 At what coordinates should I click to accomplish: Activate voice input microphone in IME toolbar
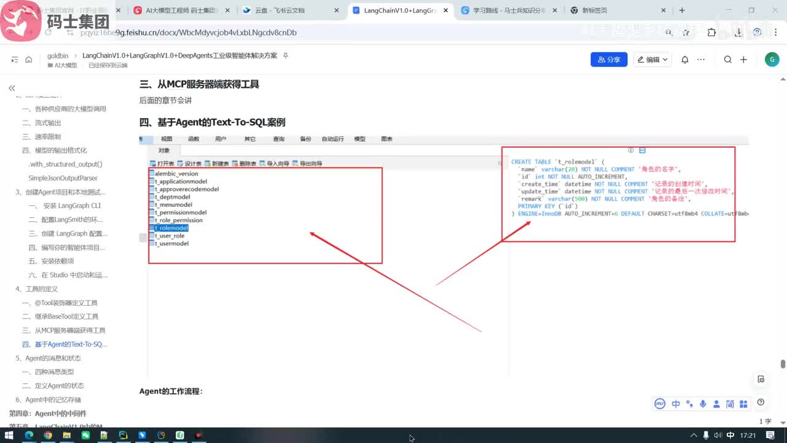[x=703, y=404]
